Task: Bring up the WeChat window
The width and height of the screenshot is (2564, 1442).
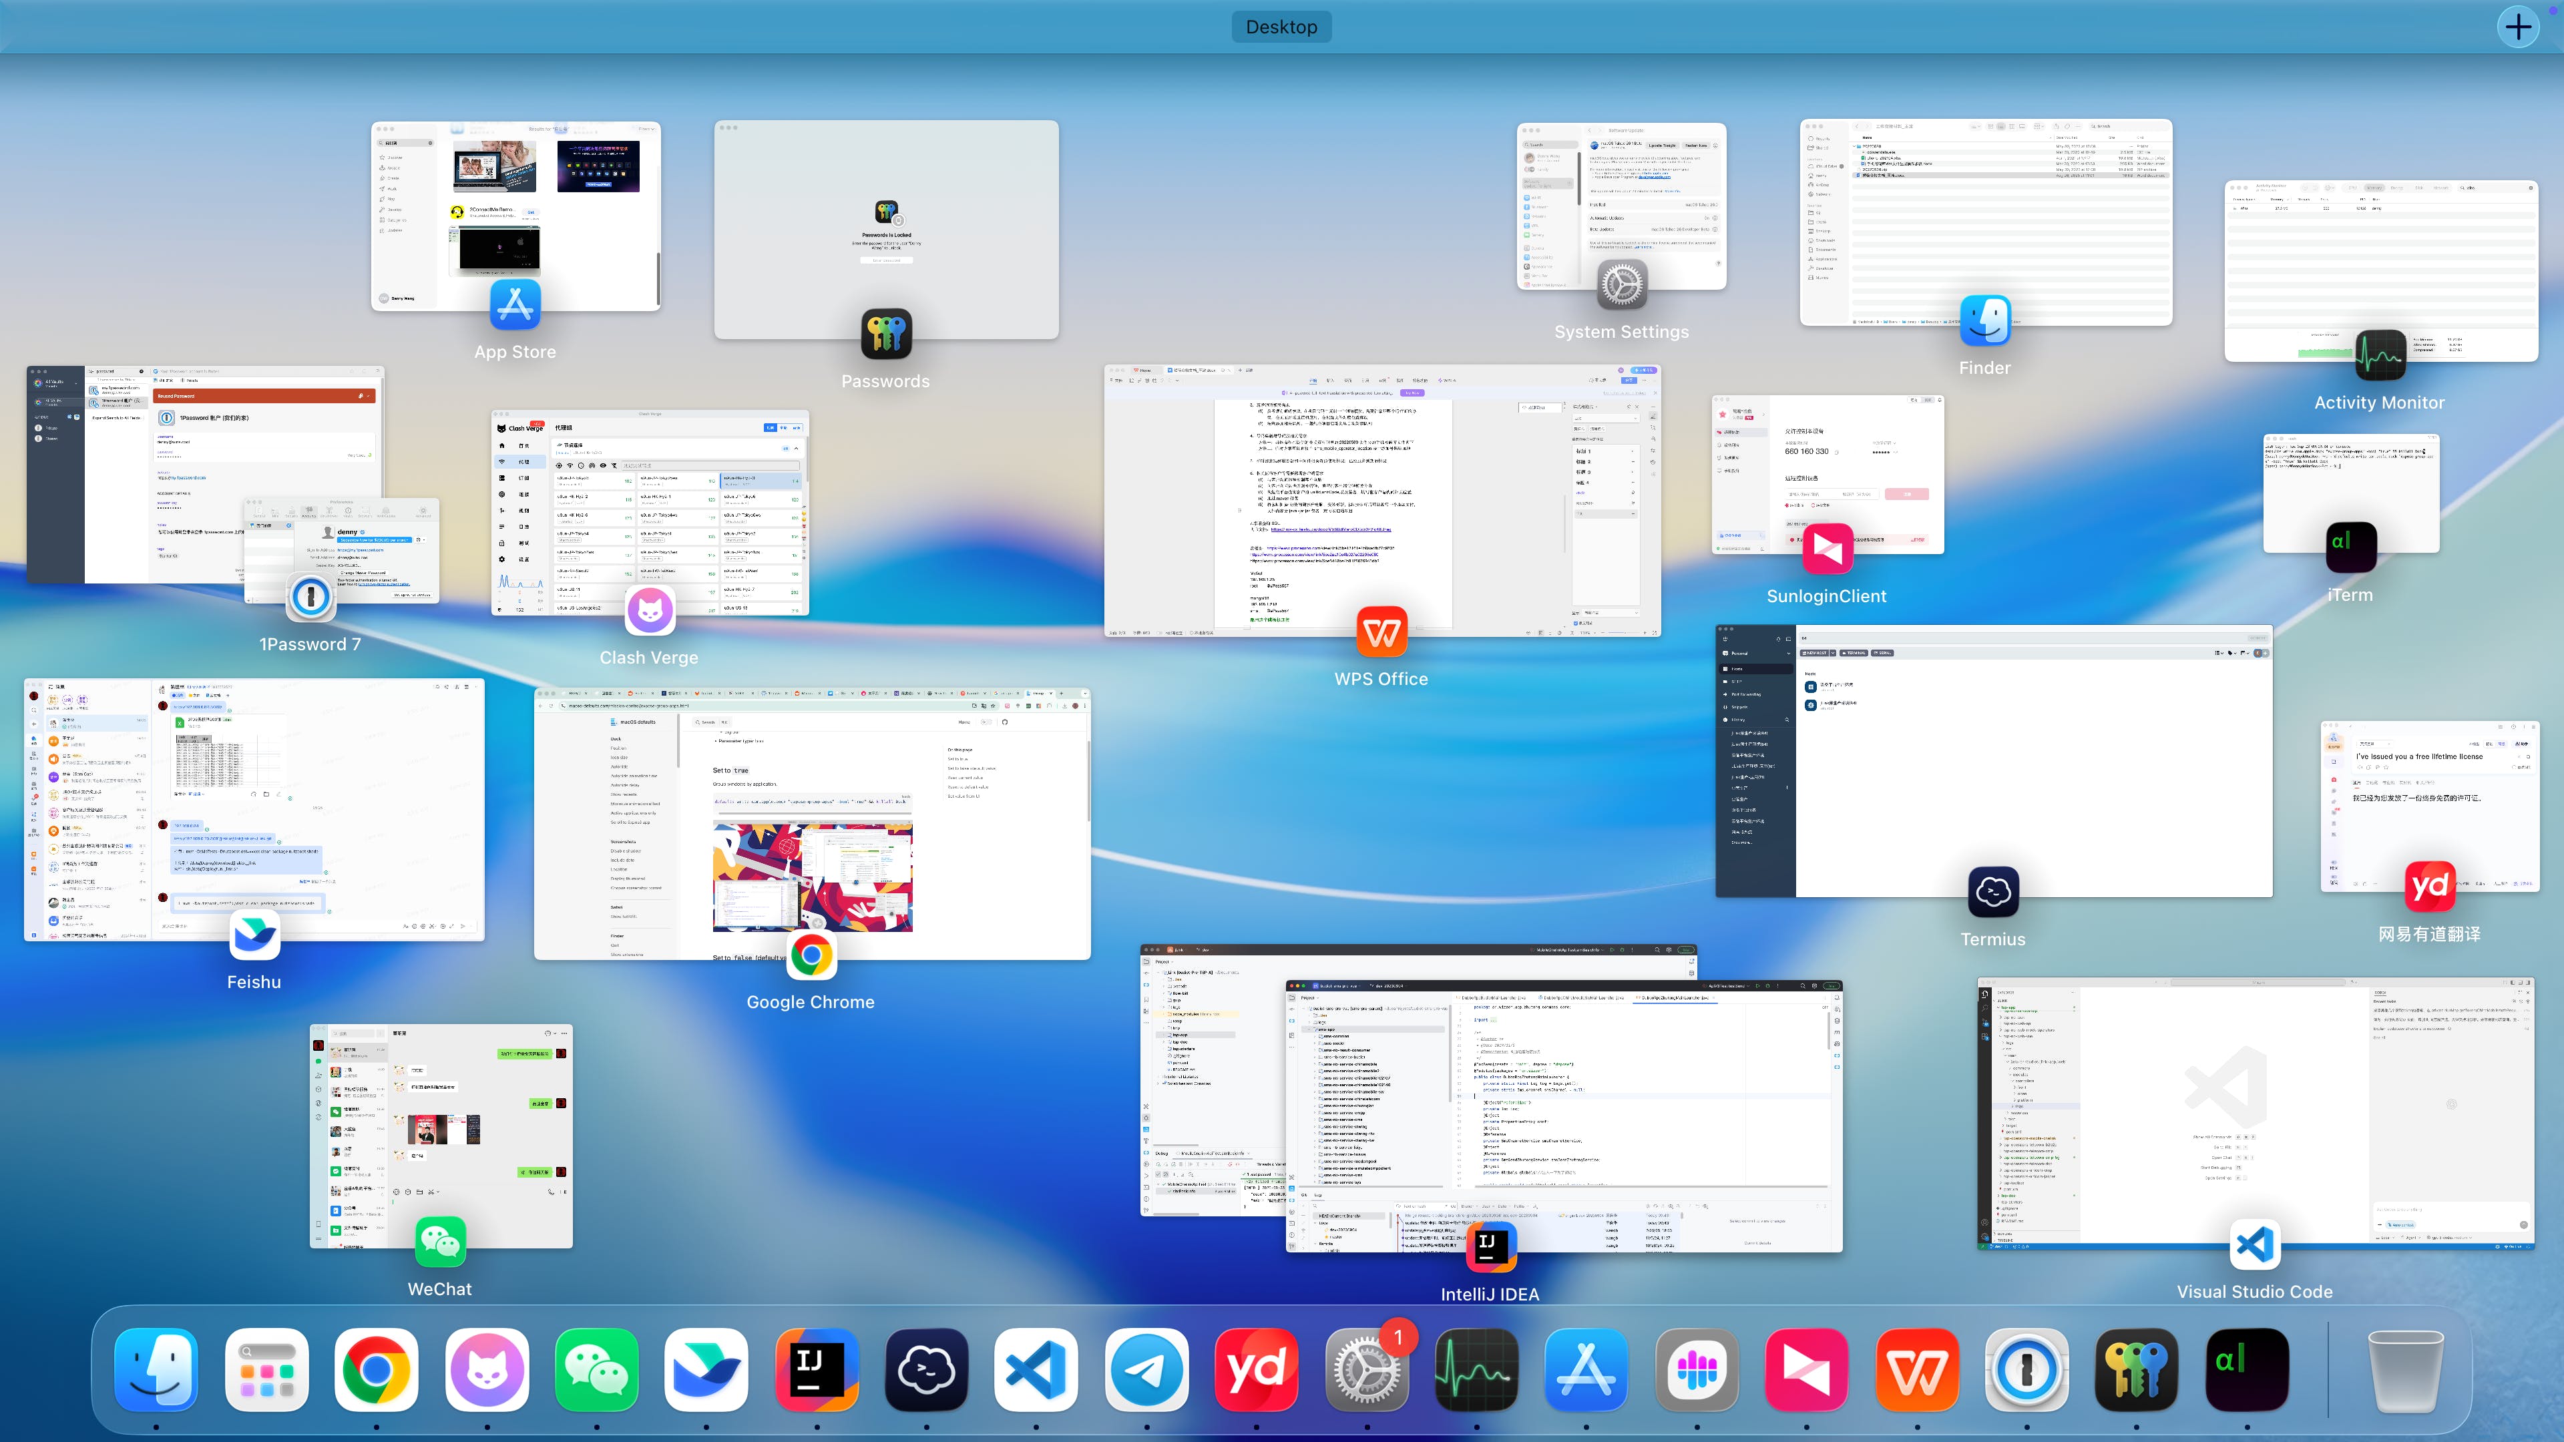Action: point(441,1134)
